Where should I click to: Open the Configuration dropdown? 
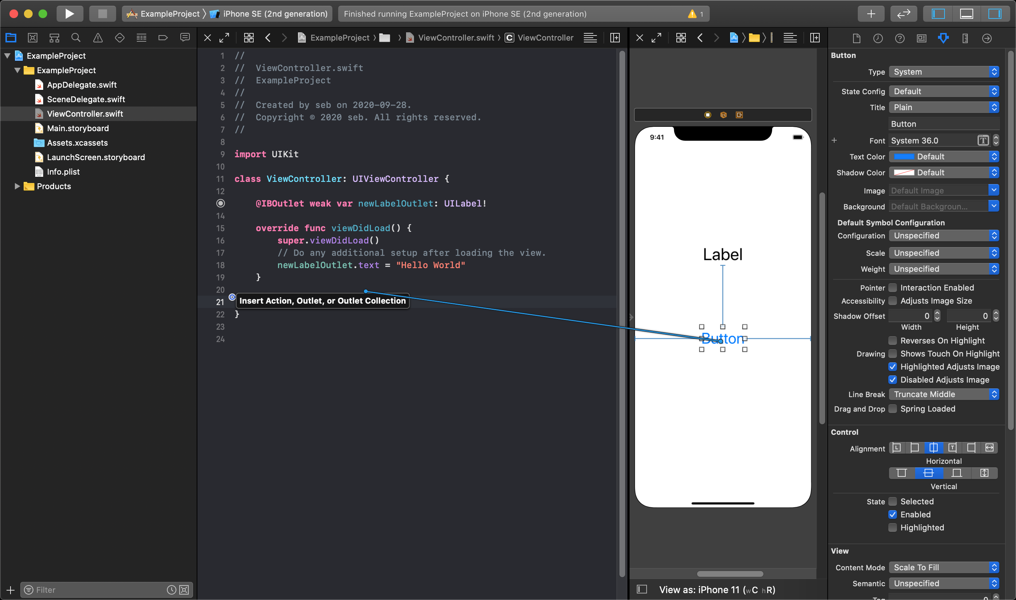[944, 236]
